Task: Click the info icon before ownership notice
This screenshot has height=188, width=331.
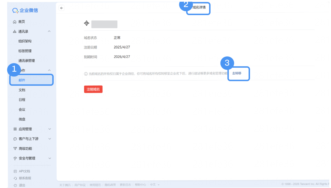Action: [86, 74]
